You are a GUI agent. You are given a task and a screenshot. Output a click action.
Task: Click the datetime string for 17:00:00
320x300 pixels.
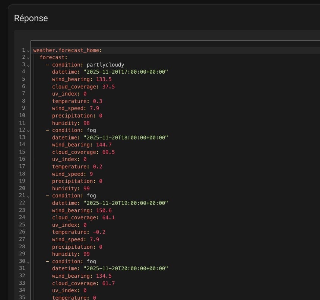pyautogui.click(x=126, y=72)
